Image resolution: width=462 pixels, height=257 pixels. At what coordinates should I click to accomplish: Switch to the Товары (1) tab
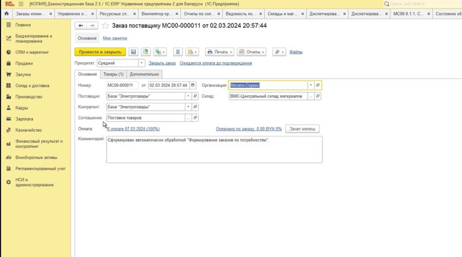pos(113,74)
